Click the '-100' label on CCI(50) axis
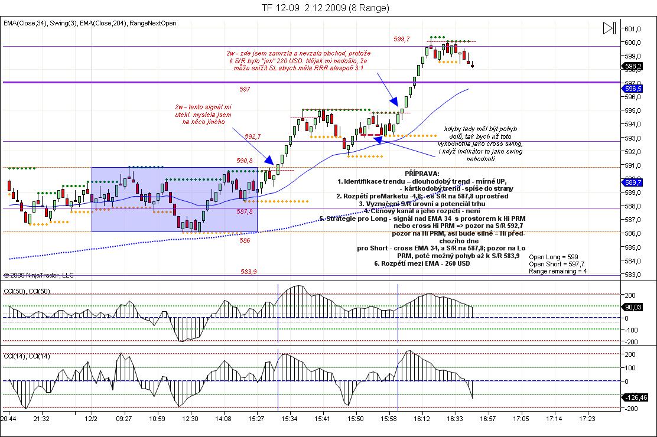Image resolution: width=657 pixels, height=437 pixels. (x=631, y=330)
